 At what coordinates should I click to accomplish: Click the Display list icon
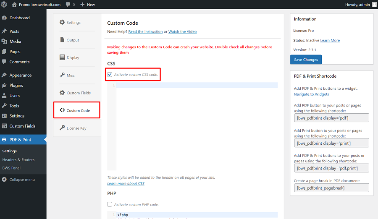coord(62,57)
